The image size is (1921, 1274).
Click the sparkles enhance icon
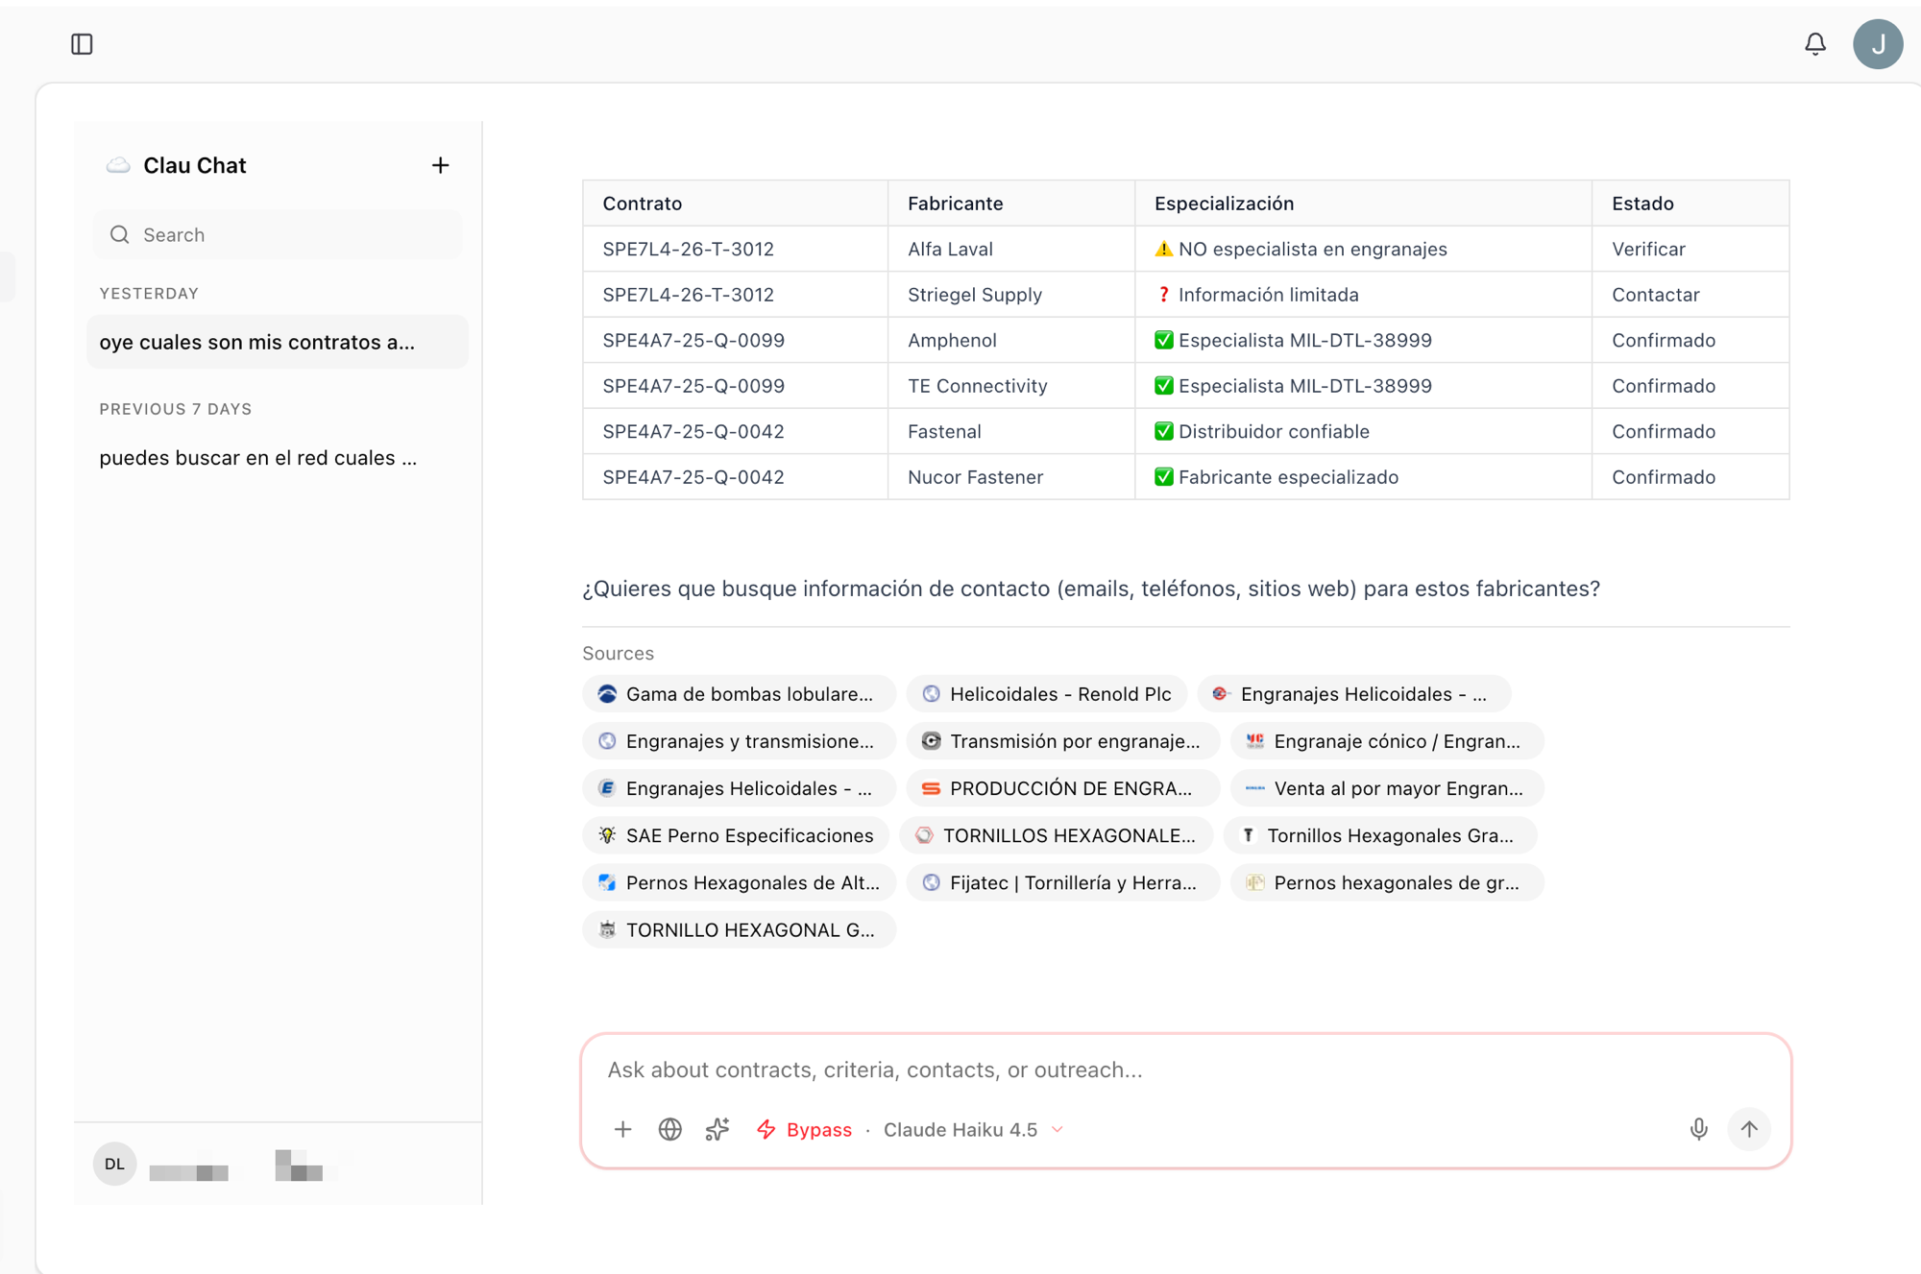click(x=717, y=1129)
